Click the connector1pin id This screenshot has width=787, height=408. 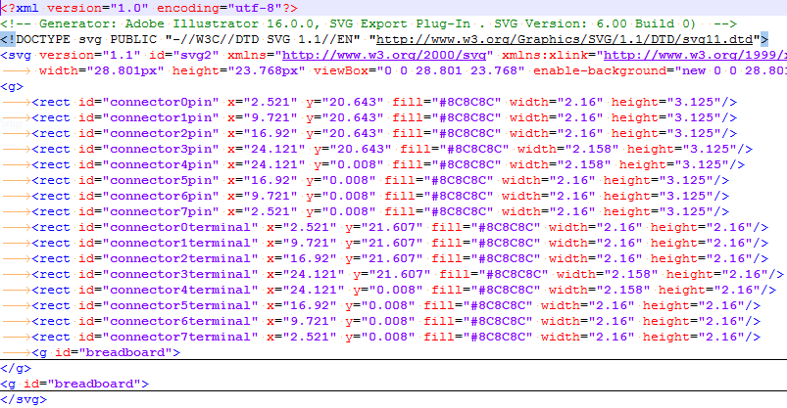tap(149, 117)
